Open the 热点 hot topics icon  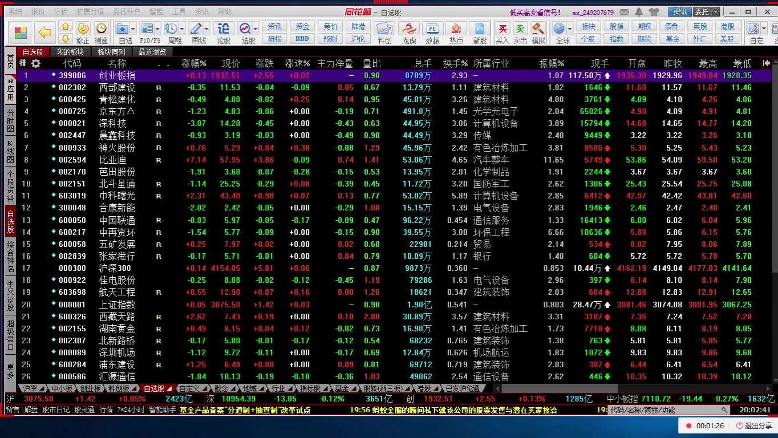[456, 32]
